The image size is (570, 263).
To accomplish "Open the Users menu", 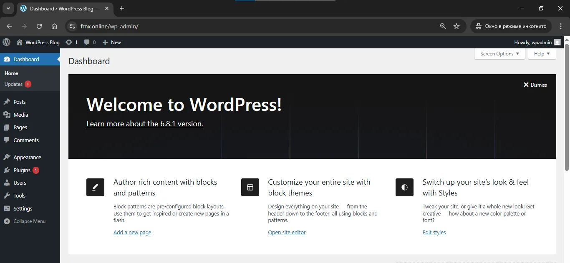I will click(x=30, y=183).
